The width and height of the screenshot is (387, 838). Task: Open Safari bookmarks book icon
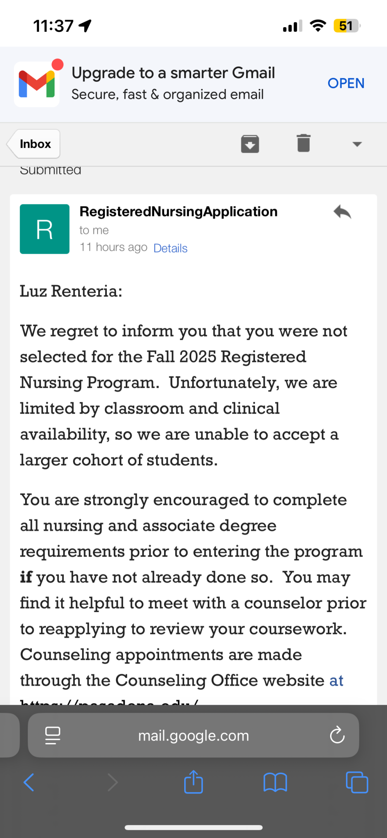[x=275, y=782]
